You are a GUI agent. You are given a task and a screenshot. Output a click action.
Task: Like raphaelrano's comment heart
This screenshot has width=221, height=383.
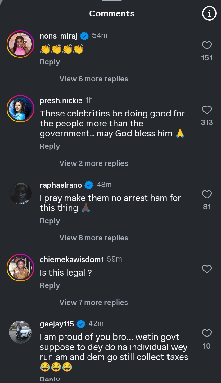207,195
